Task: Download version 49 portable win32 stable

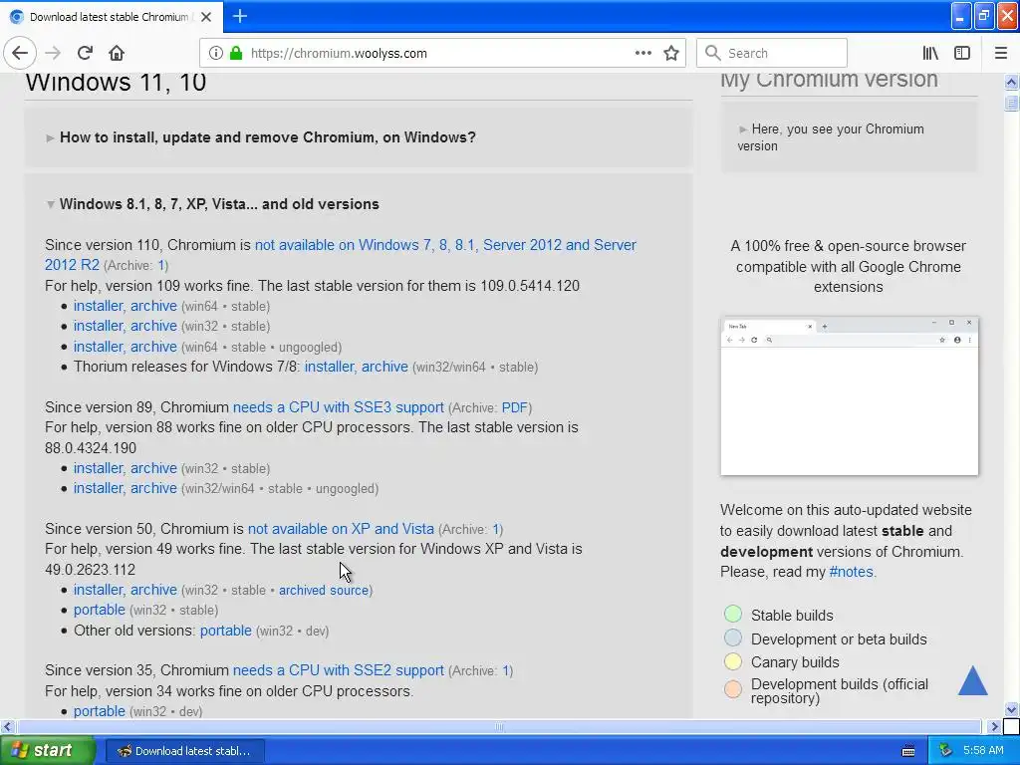Action: [99, 611]
